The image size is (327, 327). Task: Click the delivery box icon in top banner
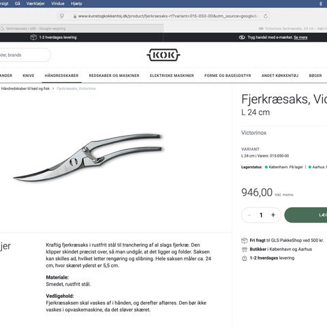[33, 37]
